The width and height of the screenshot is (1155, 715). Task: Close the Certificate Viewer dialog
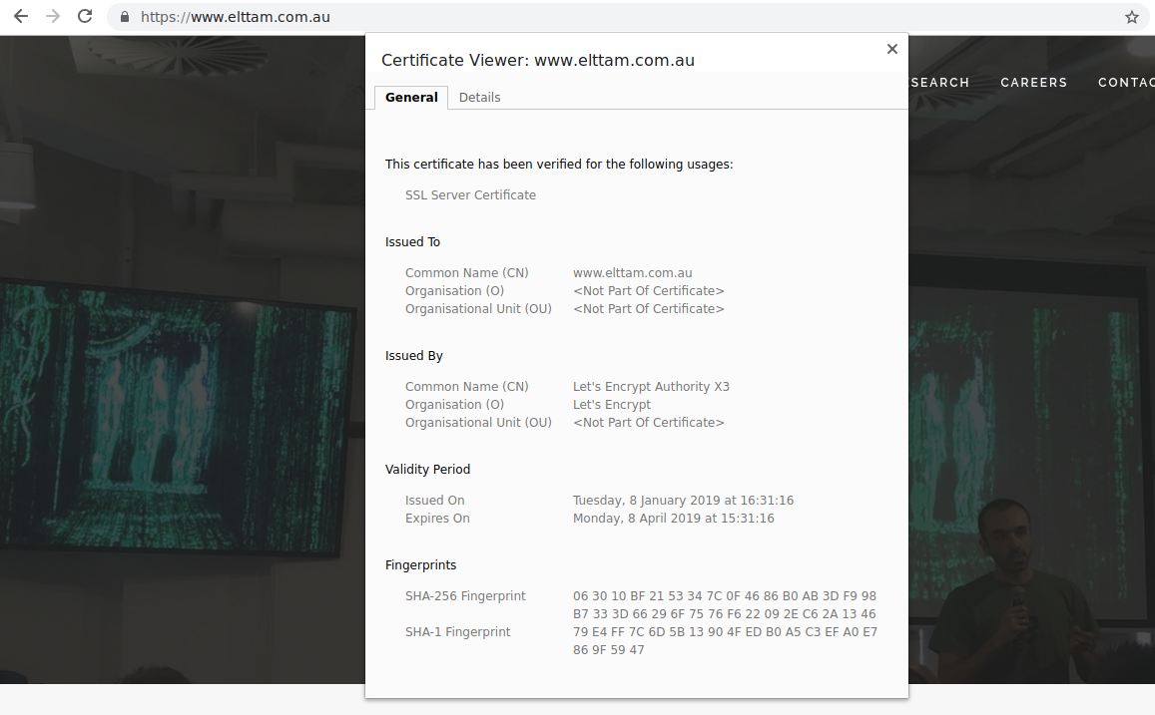[891, 49]
